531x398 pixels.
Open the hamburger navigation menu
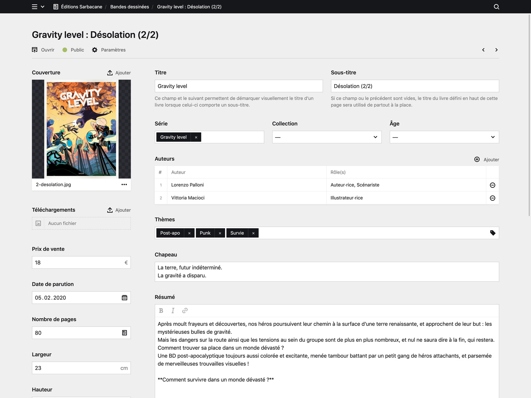tap(34, 7)
